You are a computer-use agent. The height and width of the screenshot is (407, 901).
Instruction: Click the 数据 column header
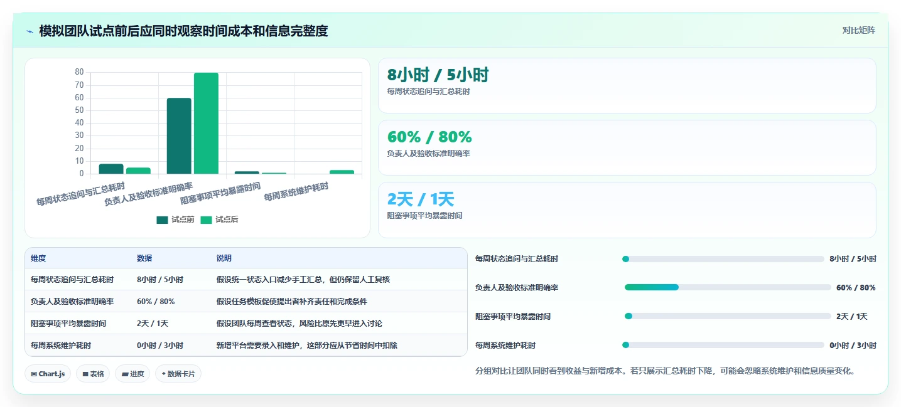(144, 258)
